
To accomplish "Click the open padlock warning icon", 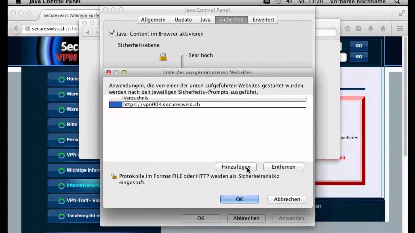I will pyautogui.click(x=114, y=176).
